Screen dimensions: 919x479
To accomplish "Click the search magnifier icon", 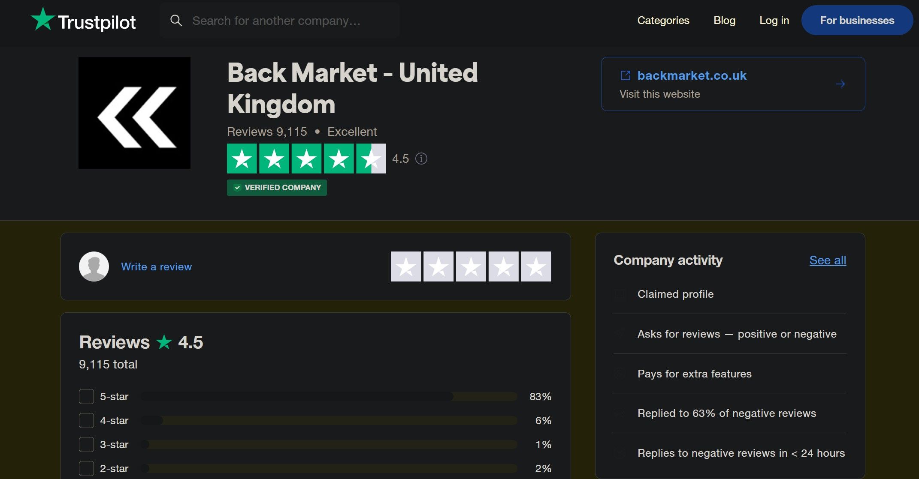I will pos(176,20).
